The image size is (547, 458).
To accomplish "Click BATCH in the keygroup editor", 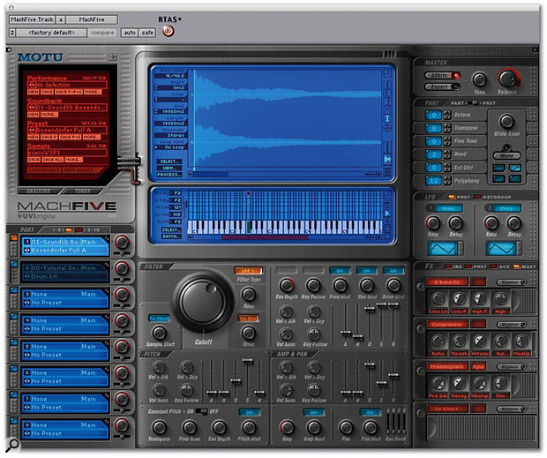I will click(x=171, y=237).
